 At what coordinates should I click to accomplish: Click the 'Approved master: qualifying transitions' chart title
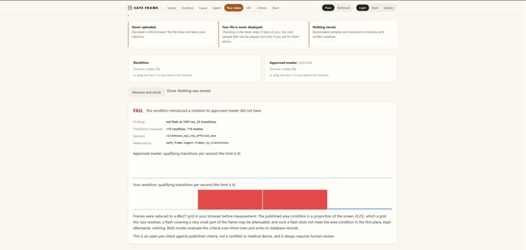tap(187, 153)
